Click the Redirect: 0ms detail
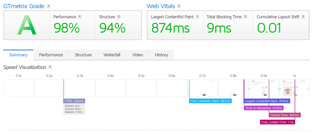314x134 pixels. [72, 106]
